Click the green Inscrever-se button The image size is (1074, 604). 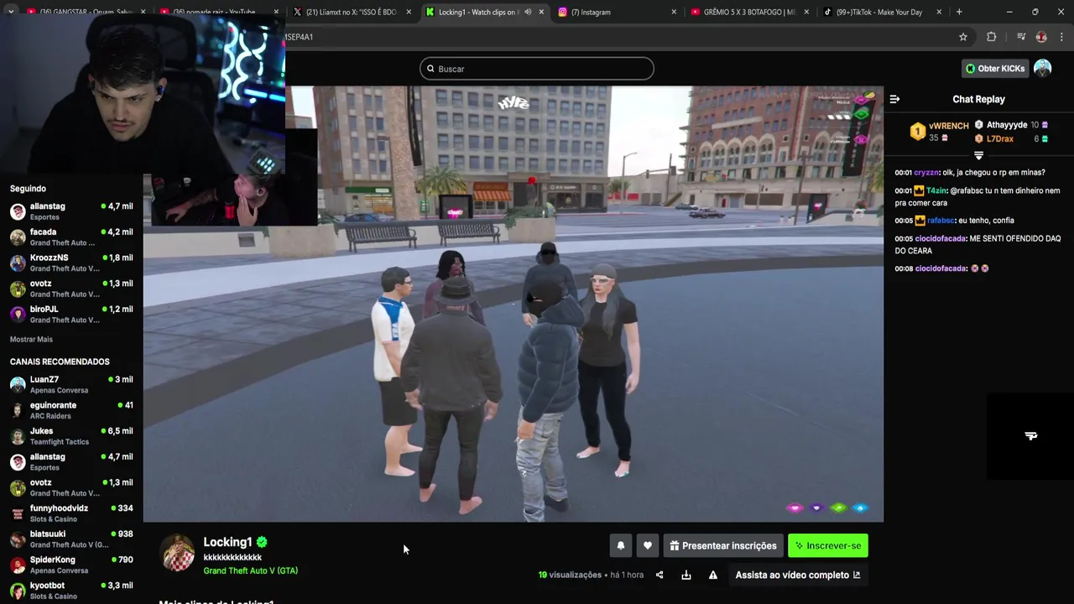828,545
